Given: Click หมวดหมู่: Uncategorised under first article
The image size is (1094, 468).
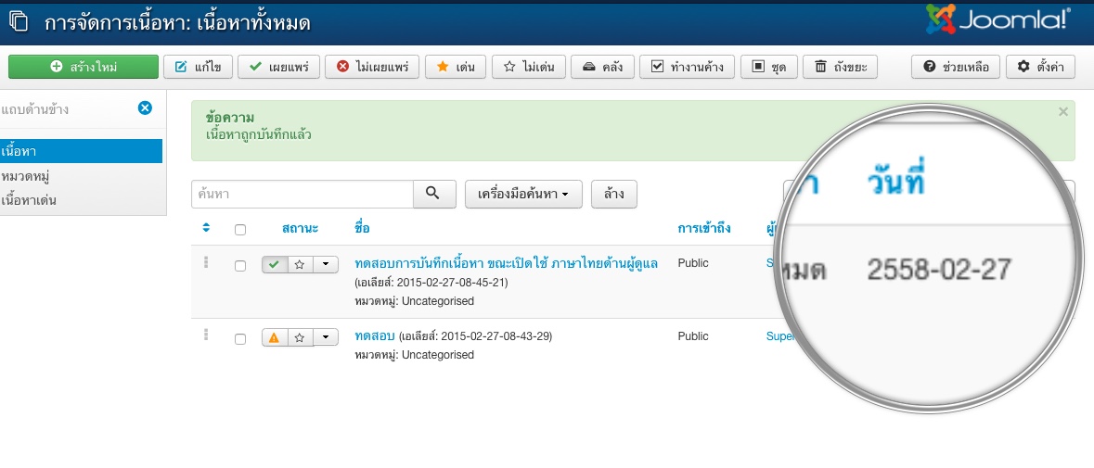Looking at the screenshot, I should coord(415,301).
